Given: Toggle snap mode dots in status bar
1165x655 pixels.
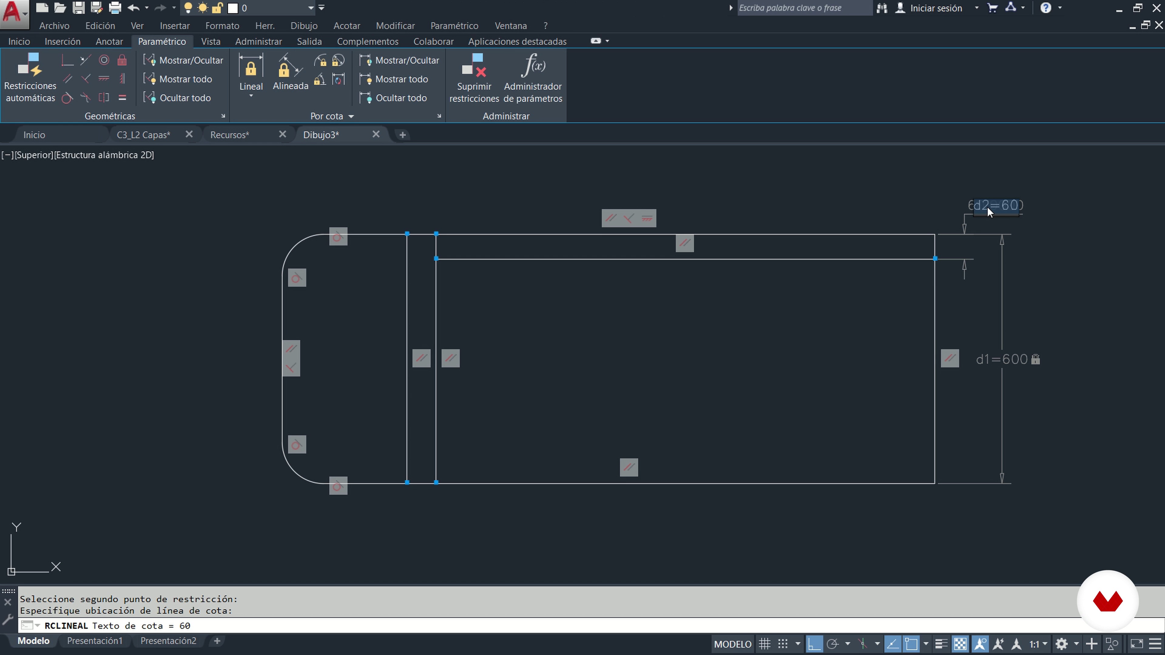Looking at the screenshot, I should click(x=783, y=644).
